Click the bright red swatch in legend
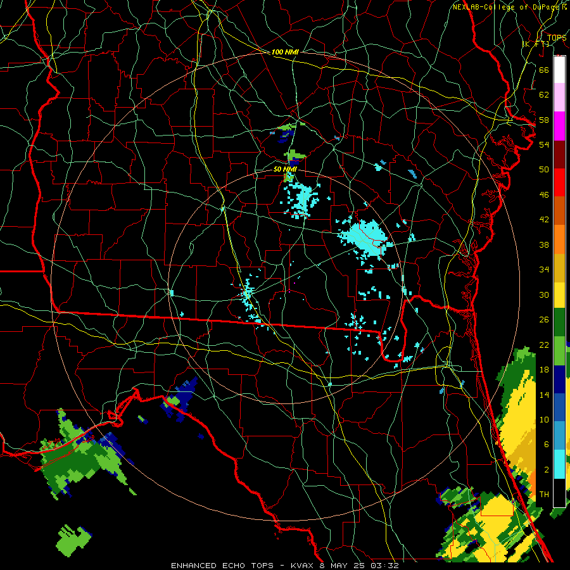This screenshot has width=570, height=570. [559, 182]
